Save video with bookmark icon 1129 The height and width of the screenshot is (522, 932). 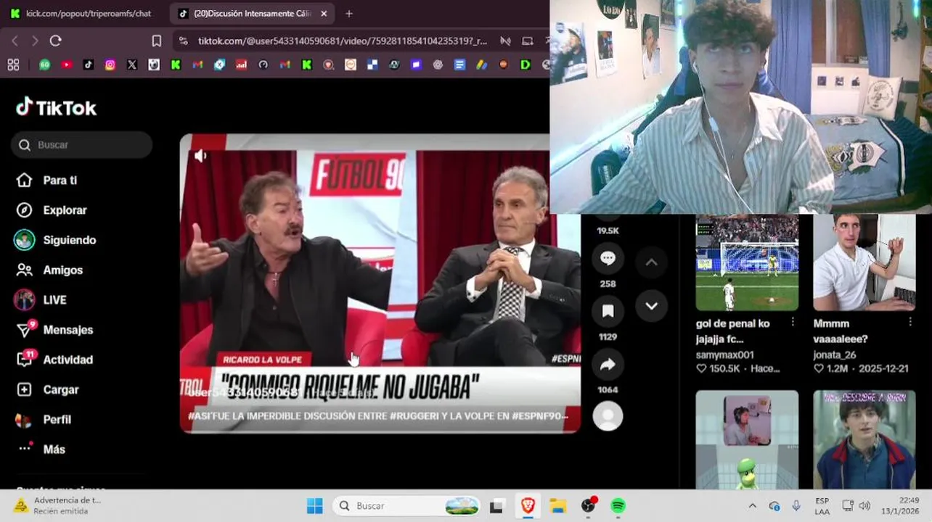[608, 312]
